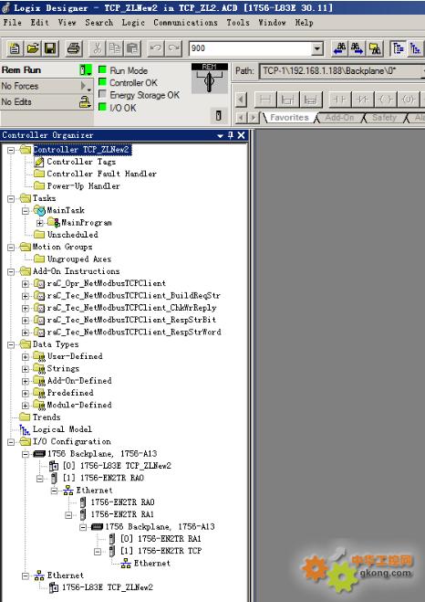This screenshot has height=602, width=425.
Task: Open the Edit menu
Action: [x=40, y=23]
